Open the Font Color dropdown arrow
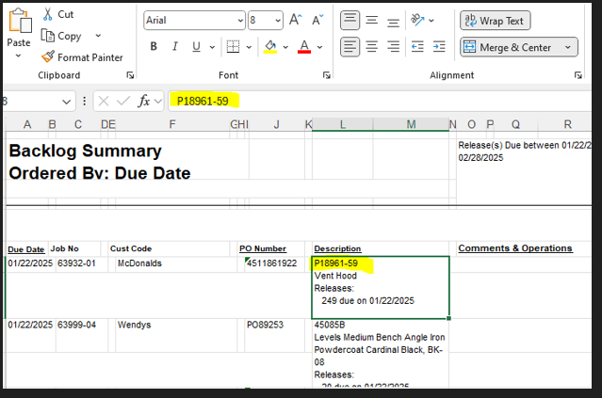 click(319, 47)
